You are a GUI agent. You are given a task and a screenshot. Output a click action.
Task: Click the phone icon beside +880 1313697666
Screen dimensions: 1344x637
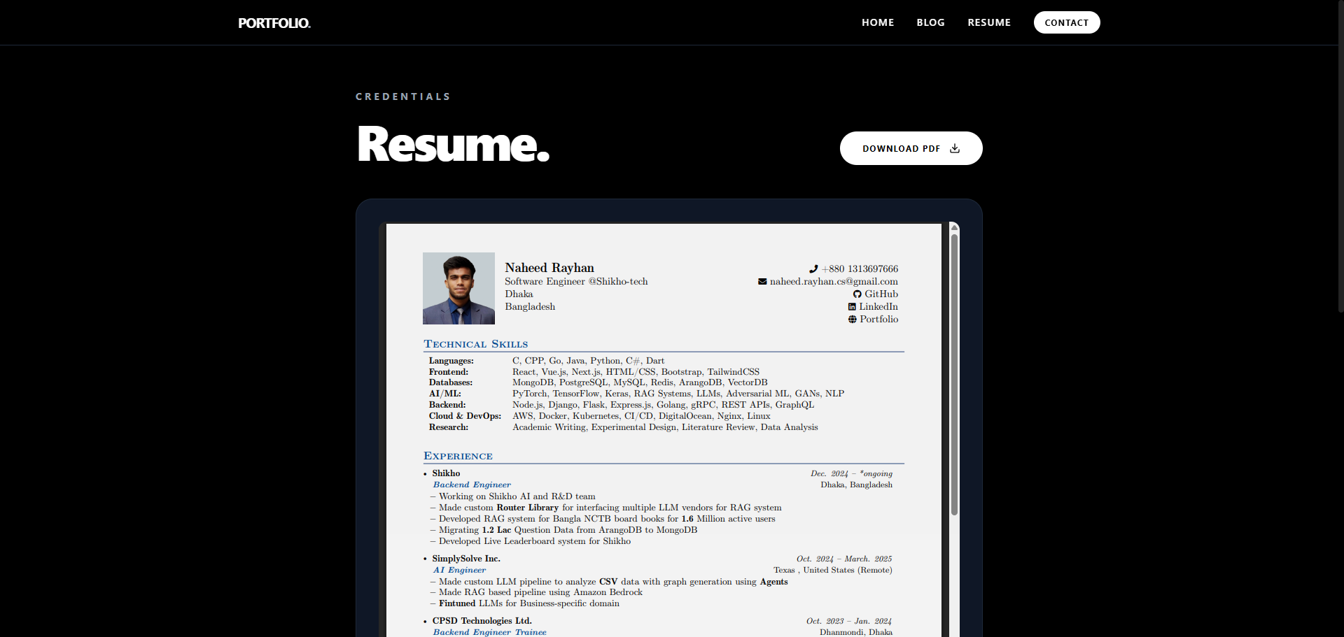coord(814,269)
